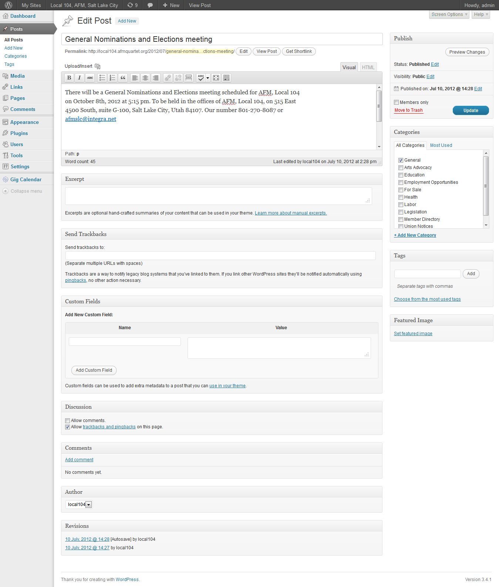
Task: Show the kitchen sink toolbar row
Action: [226, 78]
